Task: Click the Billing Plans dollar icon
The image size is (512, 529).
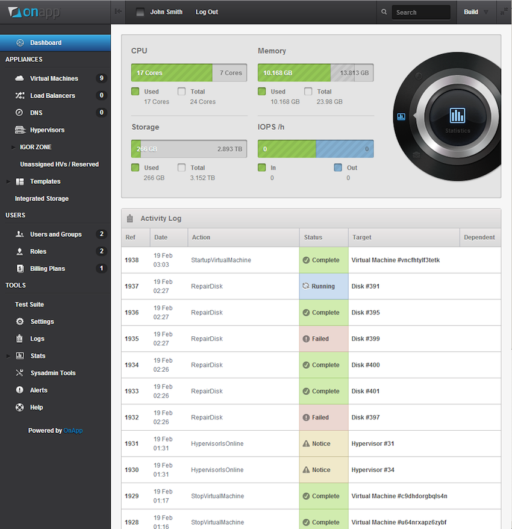Action: 20,269
